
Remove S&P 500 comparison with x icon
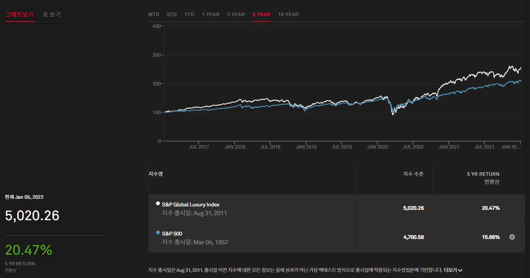click(x=512, y=237)
